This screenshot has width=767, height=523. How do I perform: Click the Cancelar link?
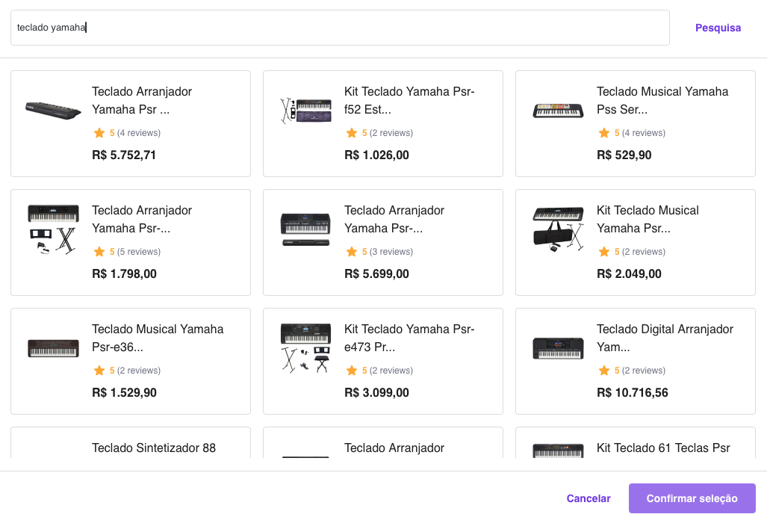click(x=588, y=498)
